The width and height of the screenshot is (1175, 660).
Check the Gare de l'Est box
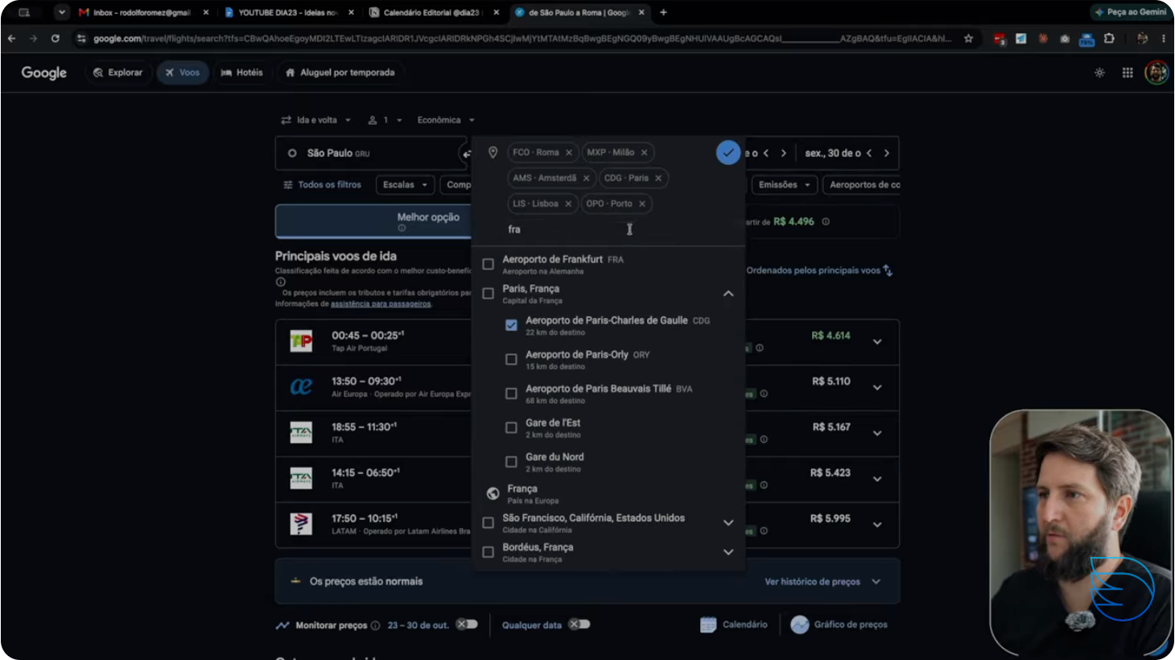511,428
